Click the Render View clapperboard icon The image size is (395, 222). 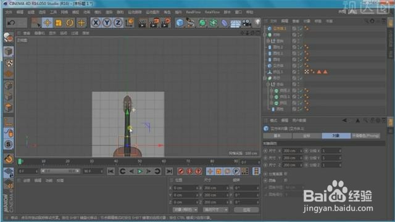[x=143, y=23]
